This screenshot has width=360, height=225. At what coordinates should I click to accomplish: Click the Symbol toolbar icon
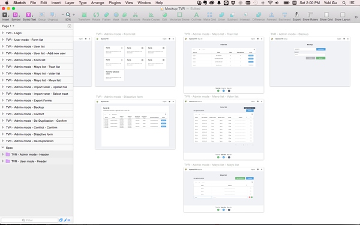[16, 15]
